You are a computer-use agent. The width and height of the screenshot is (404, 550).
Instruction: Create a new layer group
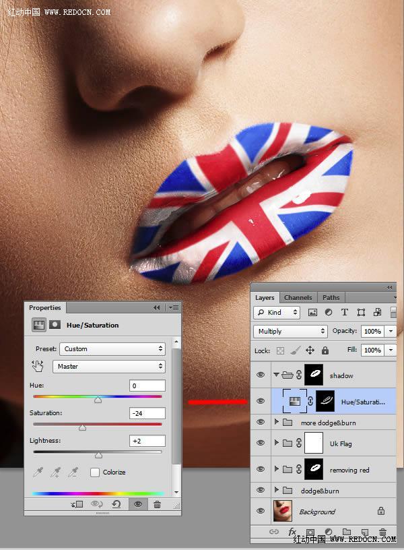click(347, 532)
